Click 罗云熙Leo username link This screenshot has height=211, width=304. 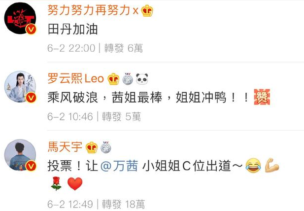point(76,79)
